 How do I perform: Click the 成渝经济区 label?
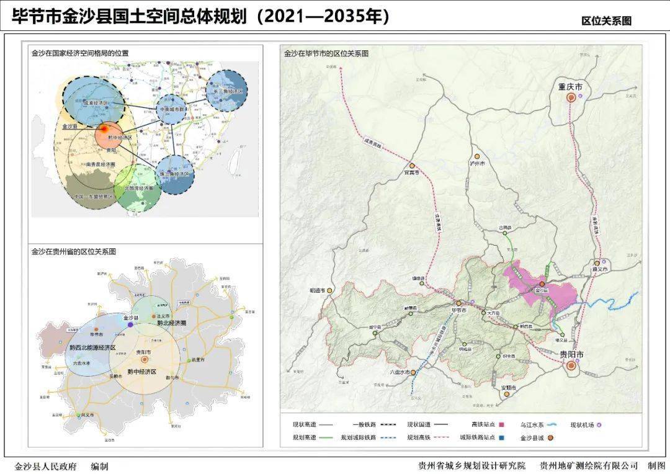click(96, 103)
